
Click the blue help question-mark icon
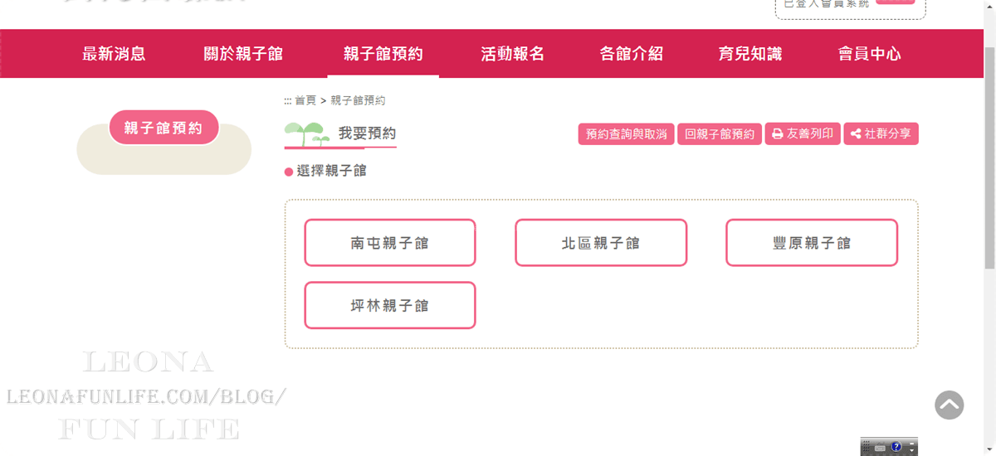[896, 447]
